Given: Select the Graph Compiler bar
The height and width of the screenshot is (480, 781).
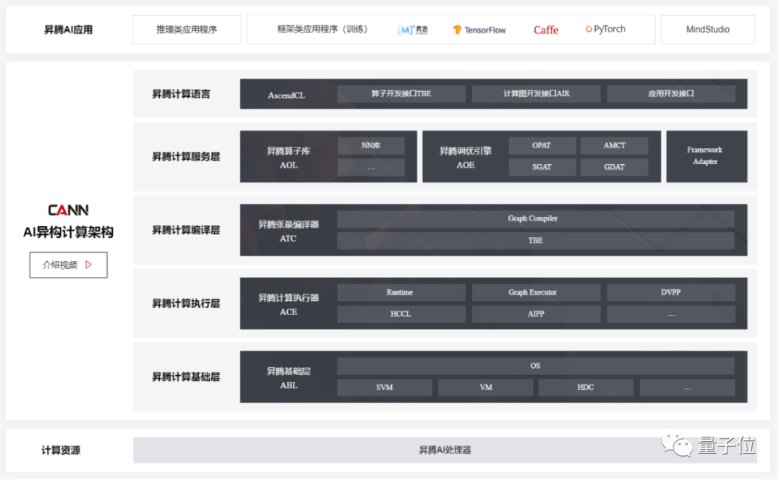Looking at the screenshot, I should (536, 218).
